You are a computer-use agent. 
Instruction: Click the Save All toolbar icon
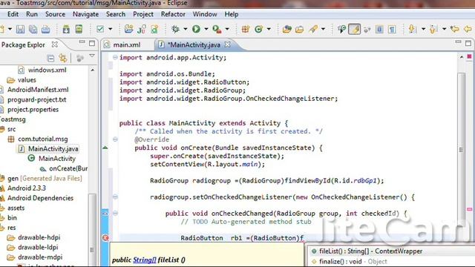(33, 29)
